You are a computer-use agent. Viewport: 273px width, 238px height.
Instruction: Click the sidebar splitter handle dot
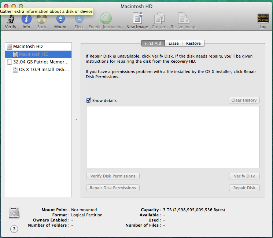coord(76,120)
